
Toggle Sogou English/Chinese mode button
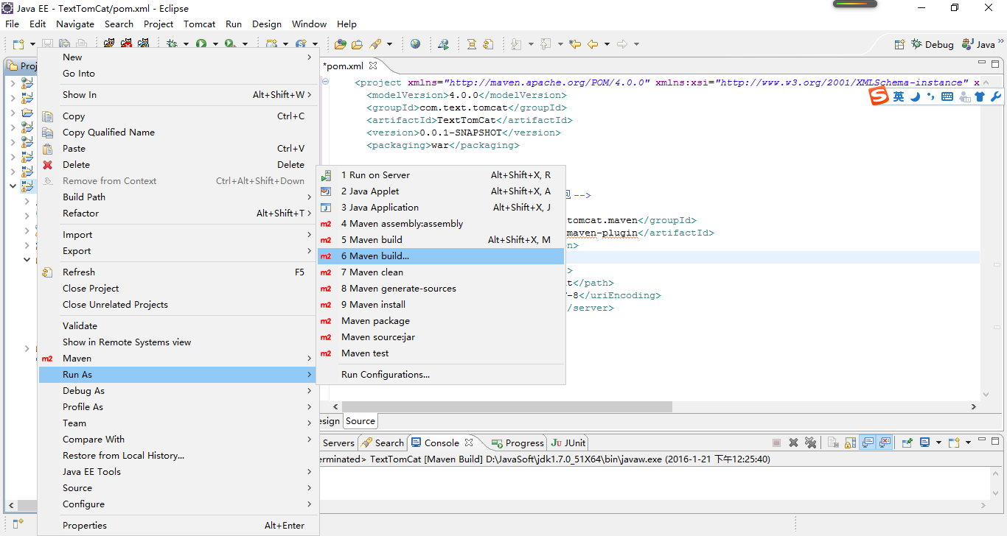click(899, 96)
